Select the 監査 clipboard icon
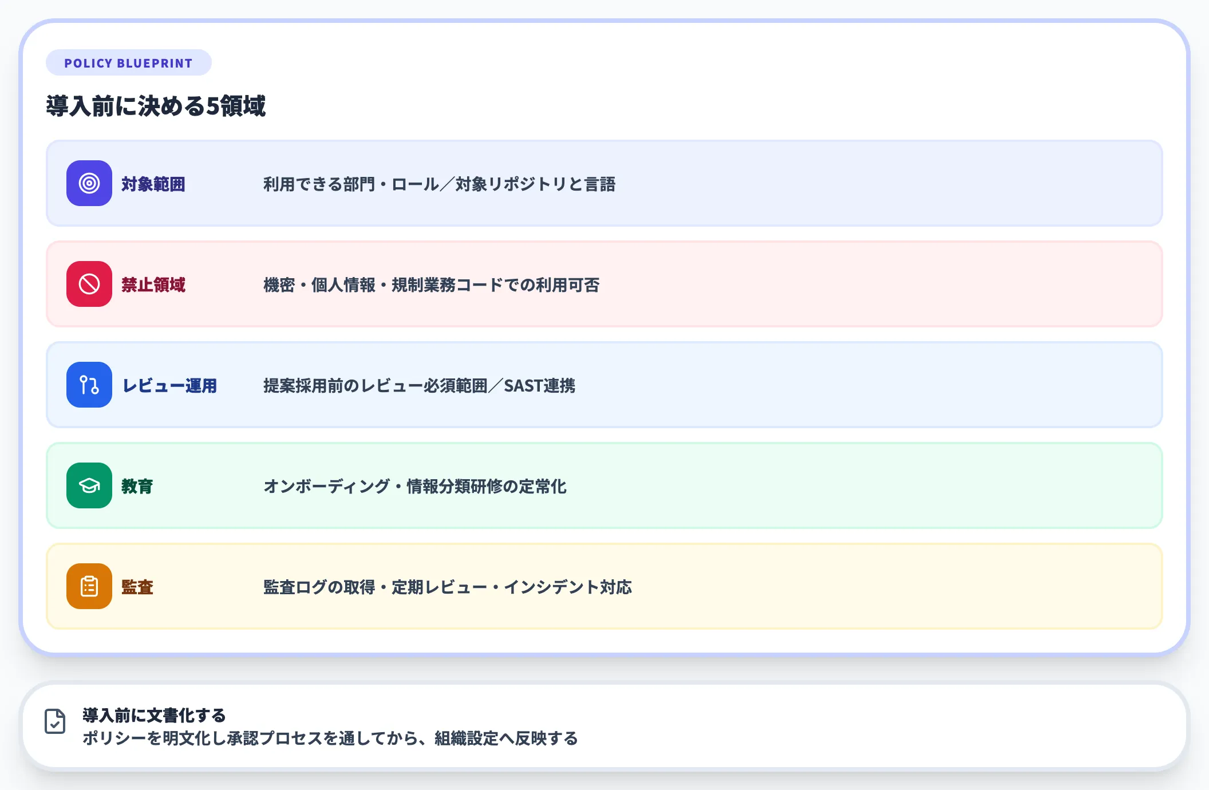This screenshot has height=790, width=1209. pos(89,587)
